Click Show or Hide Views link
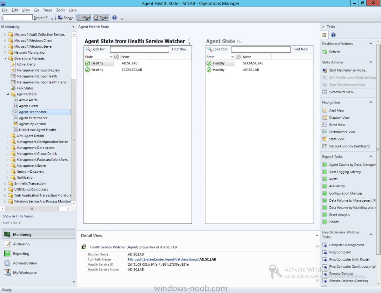Viewport: 381px width, 293px height. [x=19, y=216]
